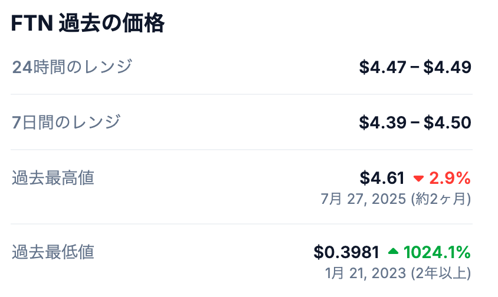Select the 過去最低値 label

(x=53, y=252)
